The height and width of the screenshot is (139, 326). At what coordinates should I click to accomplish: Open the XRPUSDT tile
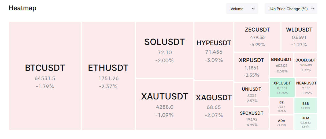(x=251, y=67)
